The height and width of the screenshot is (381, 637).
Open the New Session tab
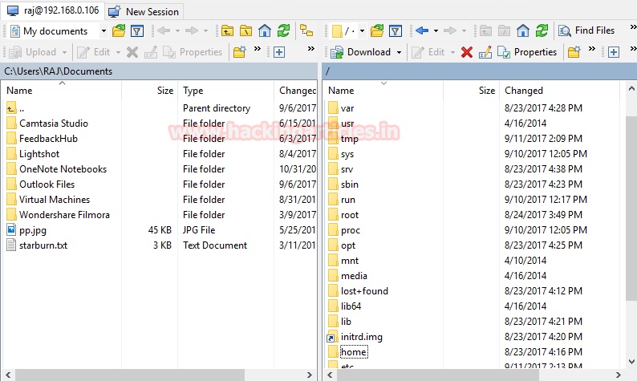pos(144,11)
